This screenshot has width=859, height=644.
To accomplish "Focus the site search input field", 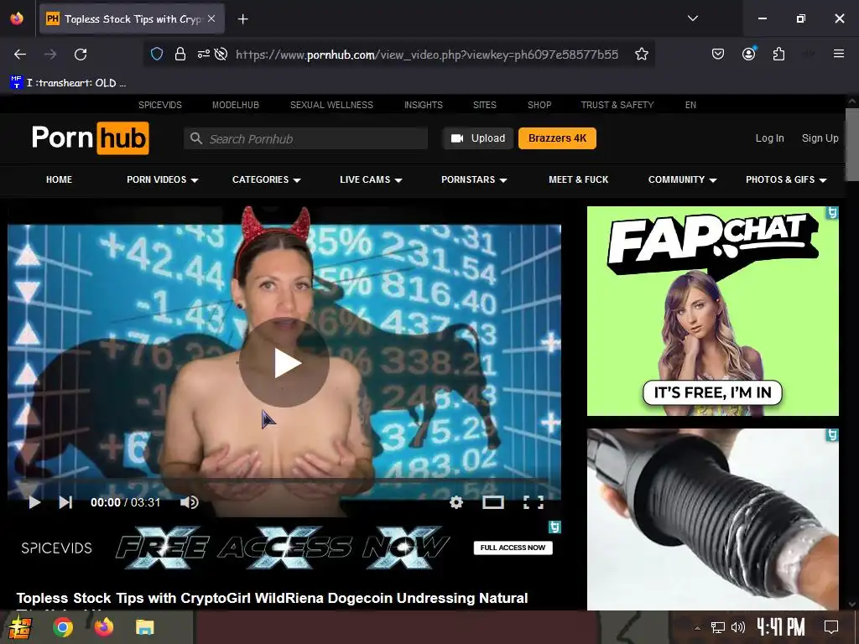I will [305, 138].
